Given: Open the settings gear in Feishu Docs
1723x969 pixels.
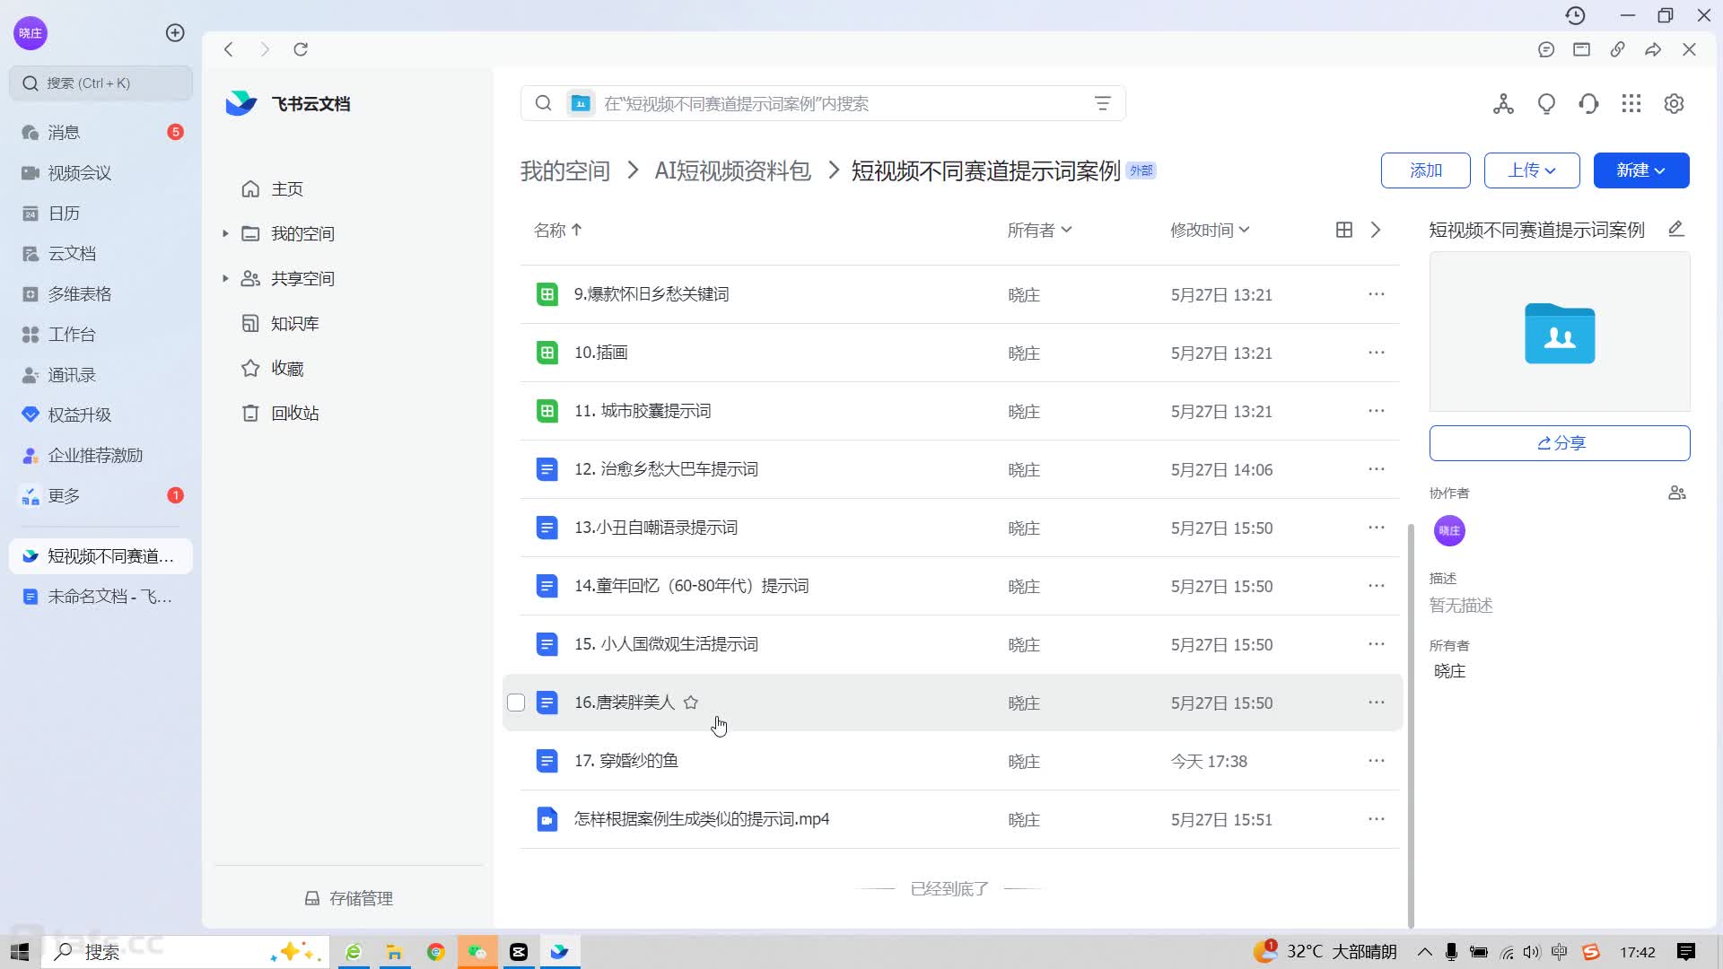Looking at the screenshot, I should pos(1673,103).
